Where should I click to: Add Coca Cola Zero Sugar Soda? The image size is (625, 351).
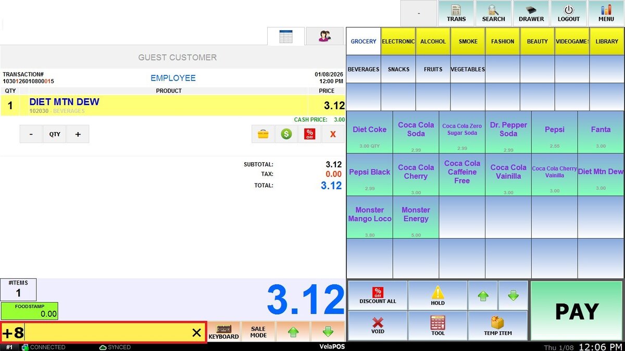pos(462,132)
